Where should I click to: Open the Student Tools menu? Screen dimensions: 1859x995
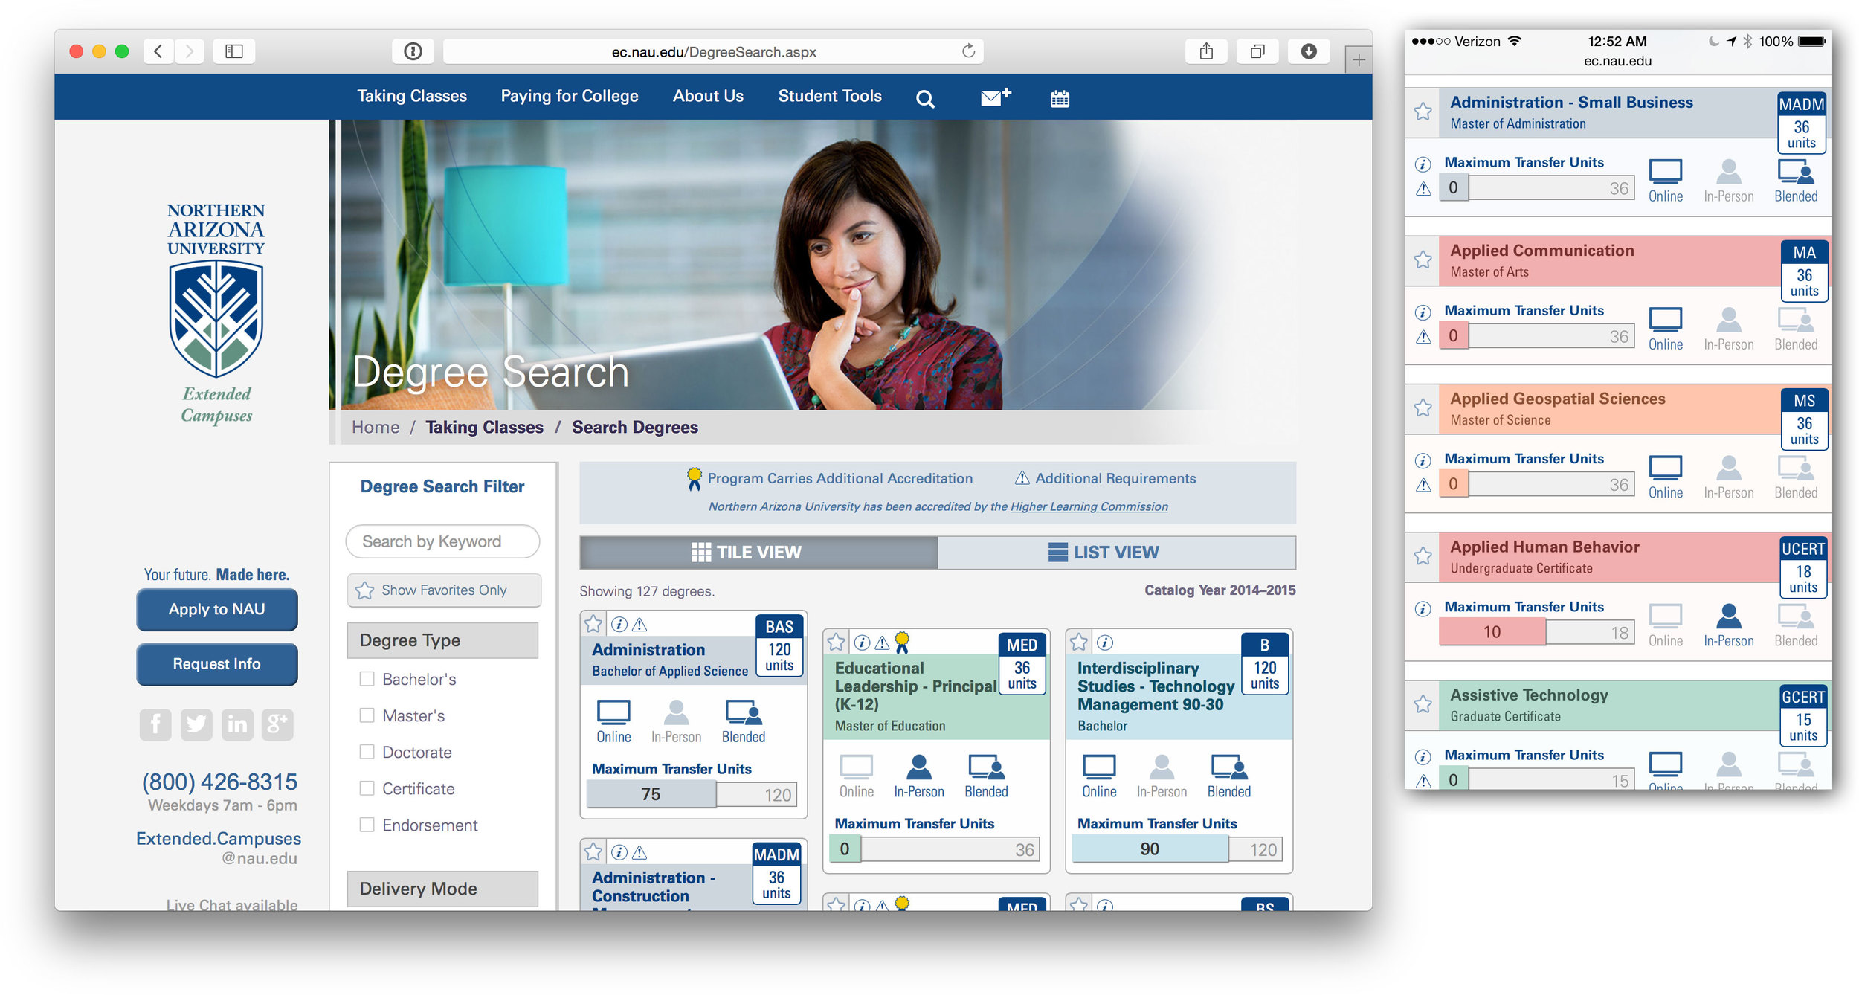pos(830,96)
